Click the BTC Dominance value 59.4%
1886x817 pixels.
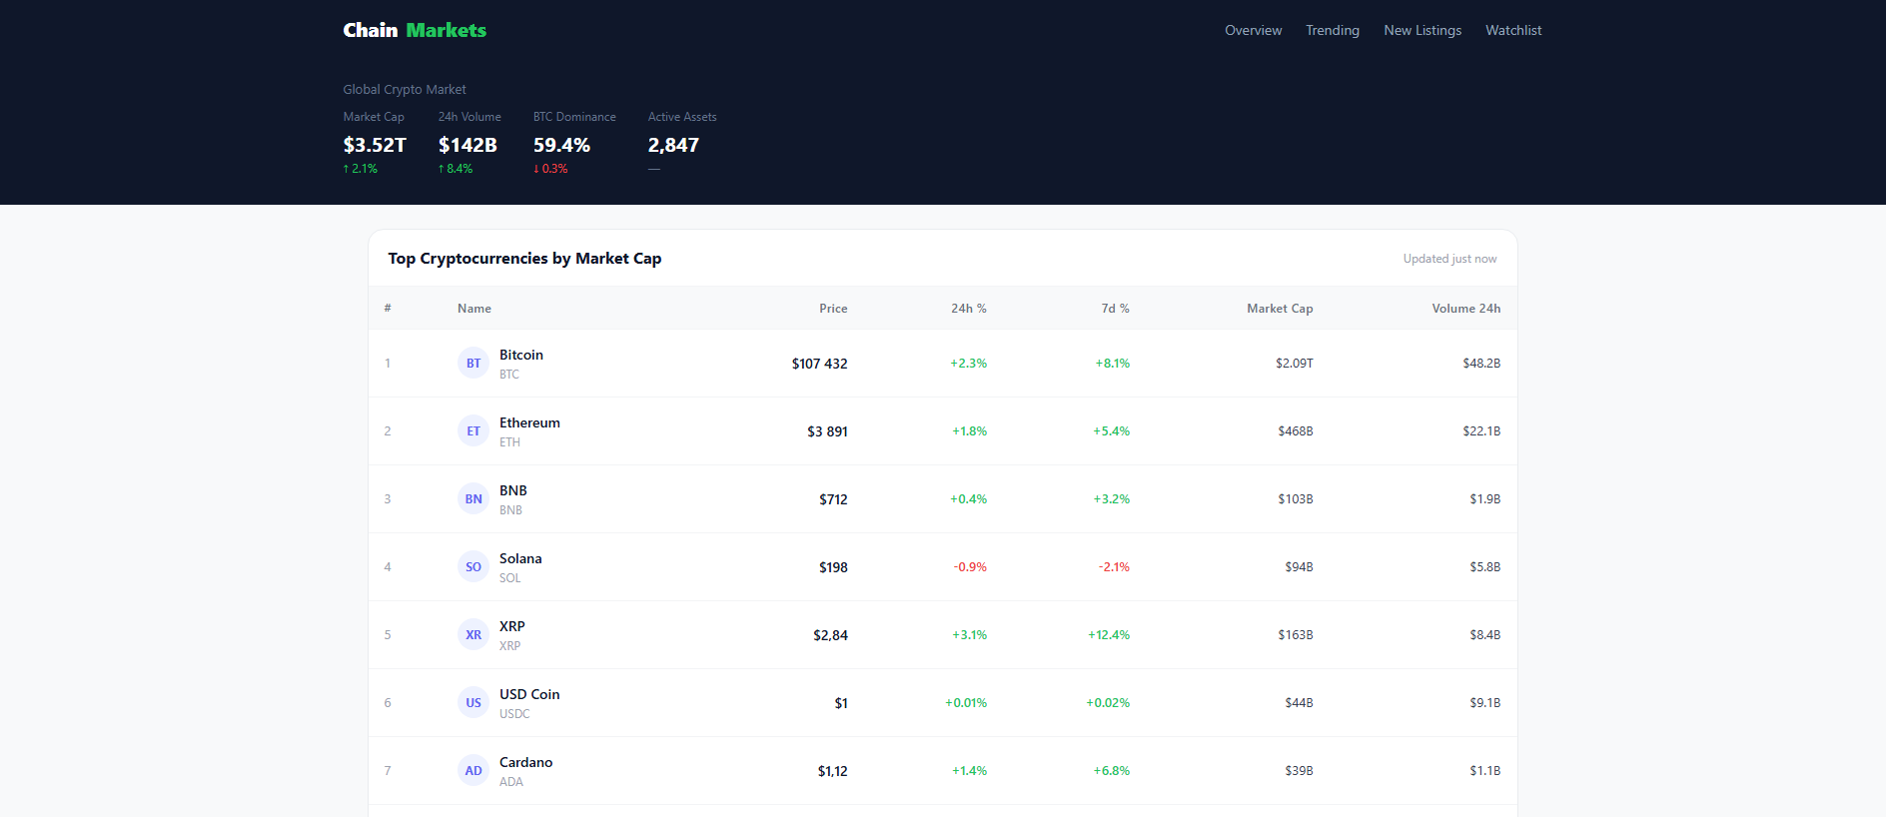(x=561, y=145)
